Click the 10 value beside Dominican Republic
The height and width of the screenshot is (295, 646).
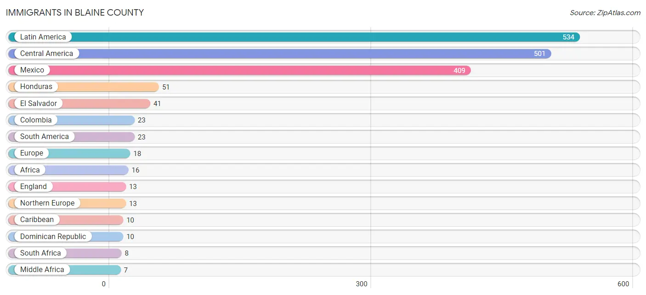(x=130, y=237)
